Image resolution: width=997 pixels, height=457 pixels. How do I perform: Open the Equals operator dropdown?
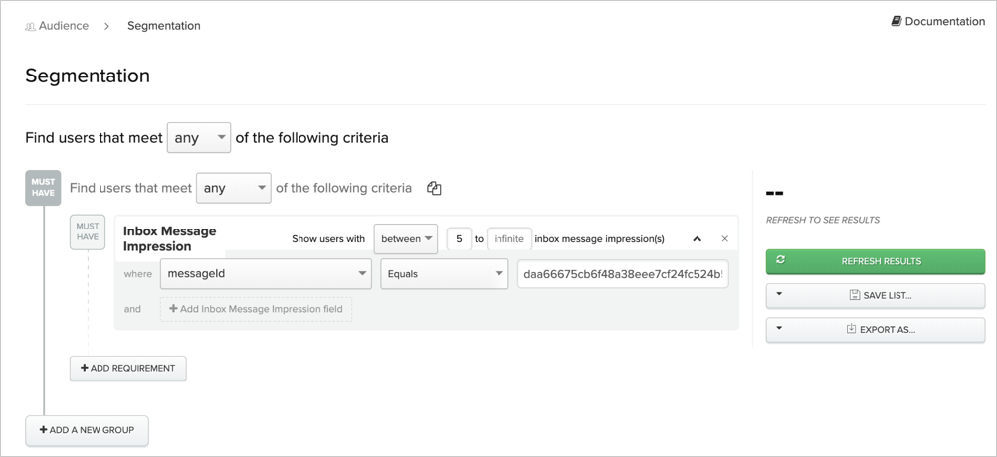click(x=445, y=274)
